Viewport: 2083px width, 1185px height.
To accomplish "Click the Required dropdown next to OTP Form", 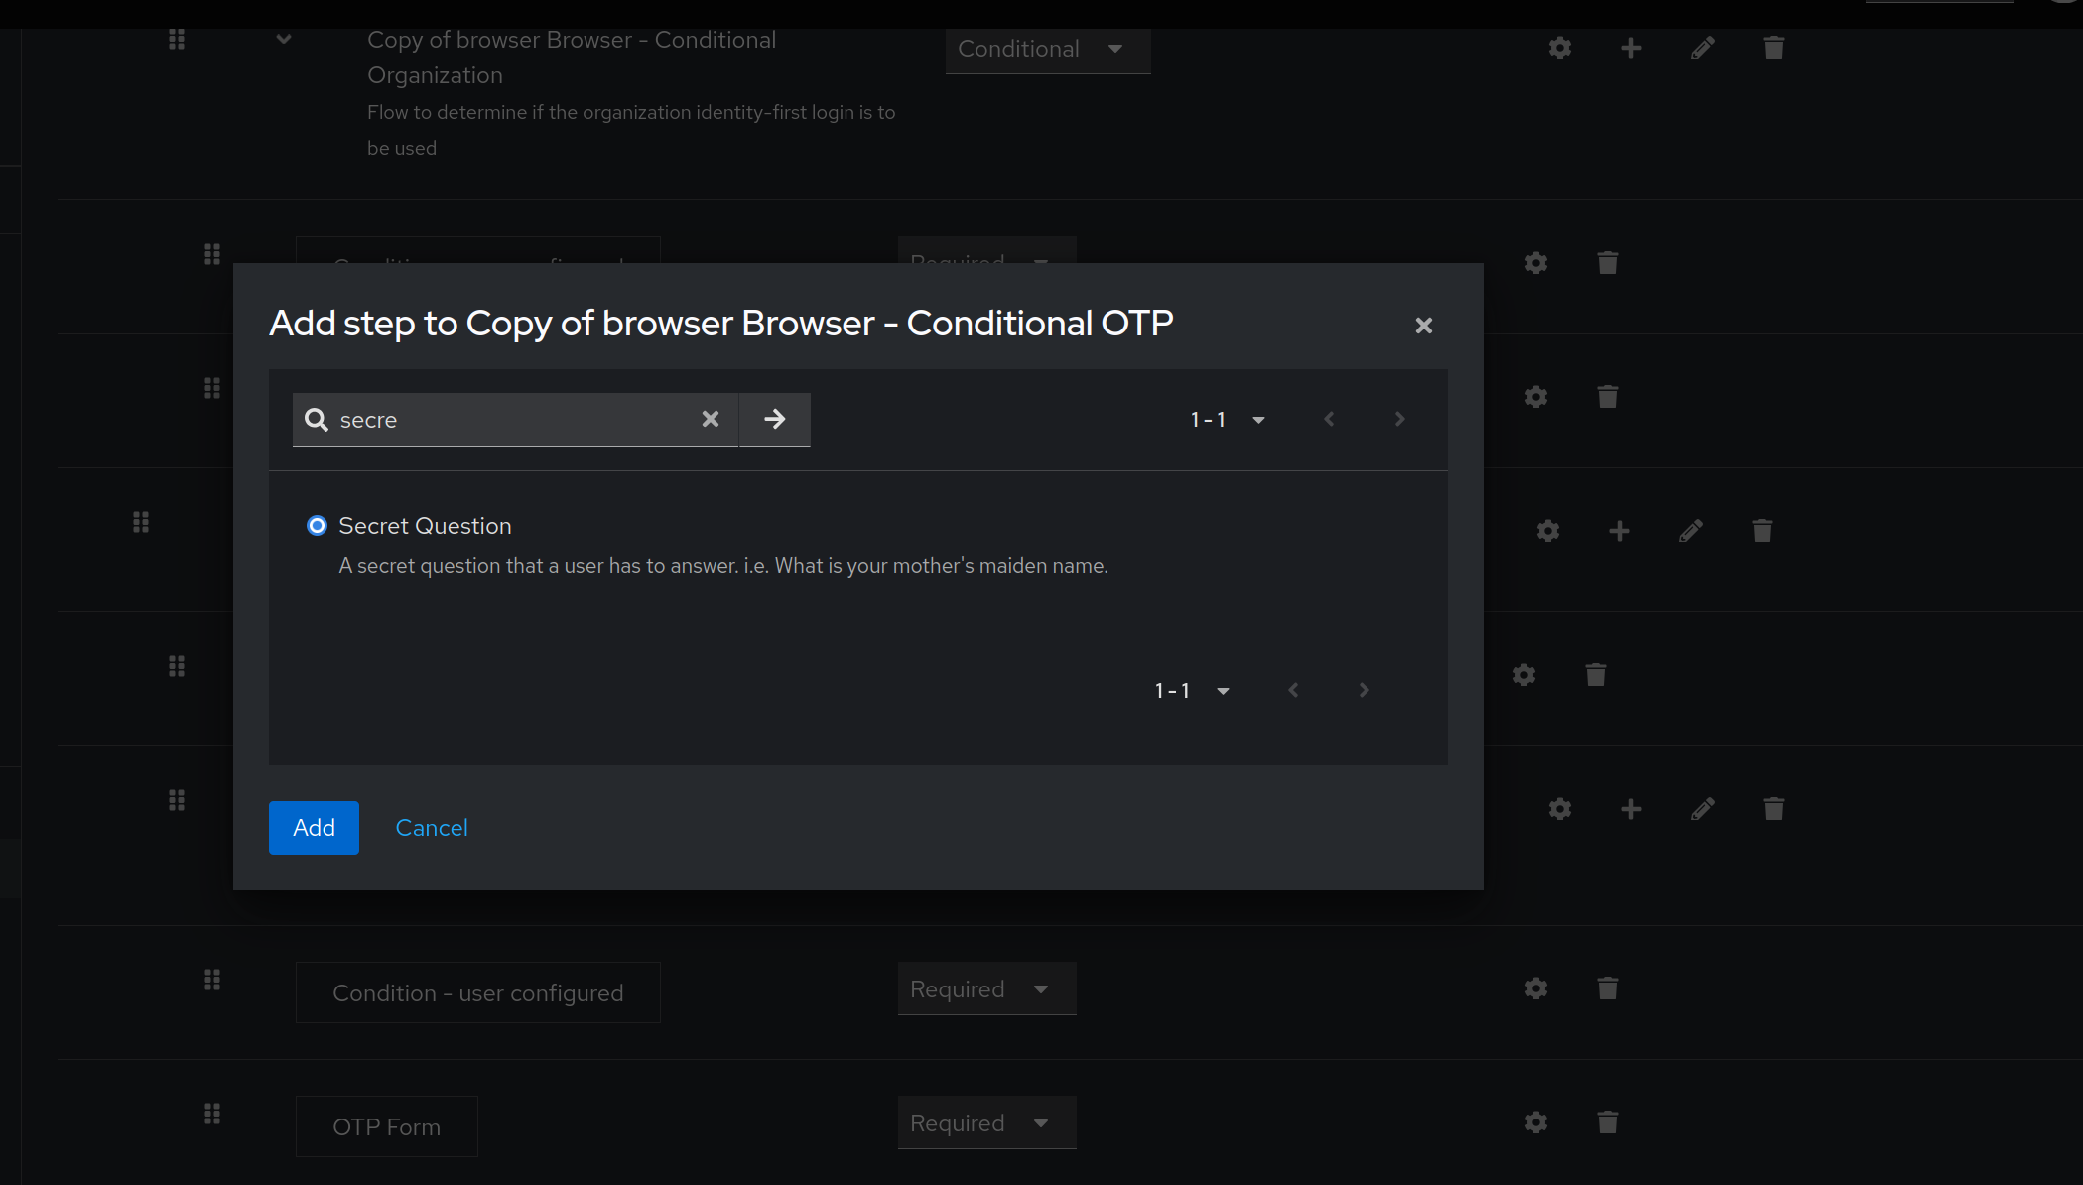I will click(x=981, y=1122).
